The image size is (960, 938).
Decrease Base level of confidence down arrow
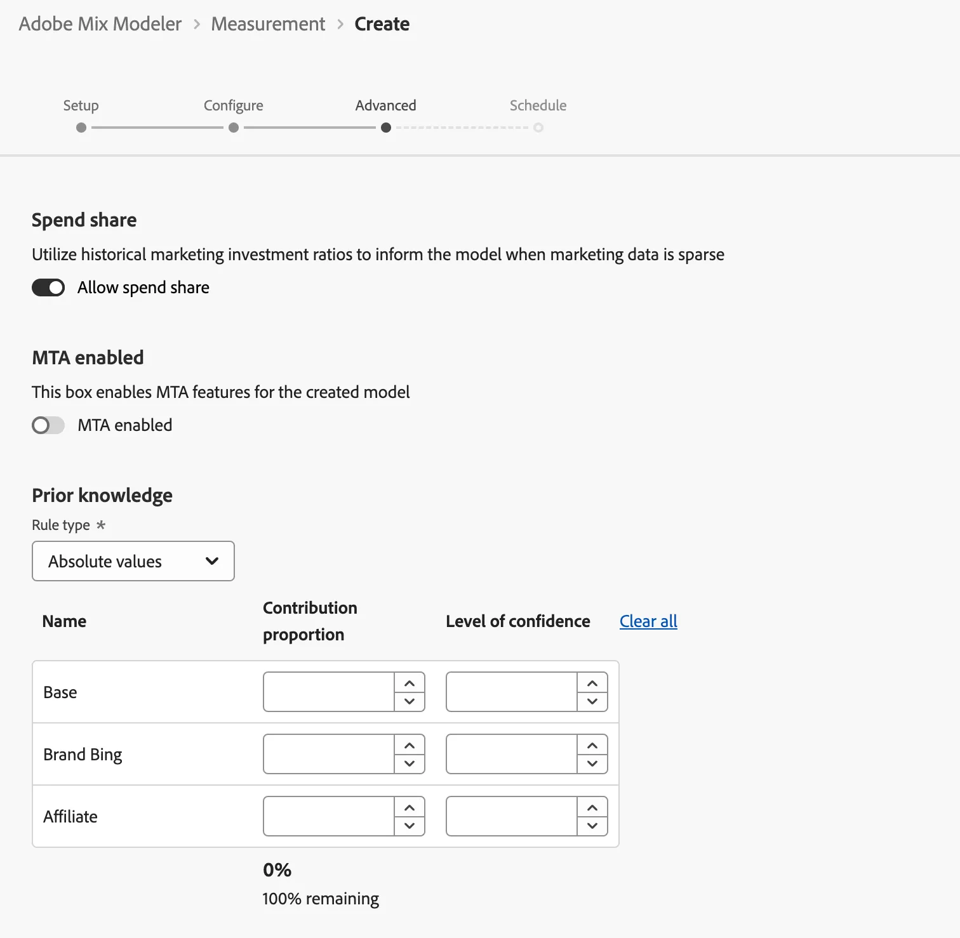(592, 701)
